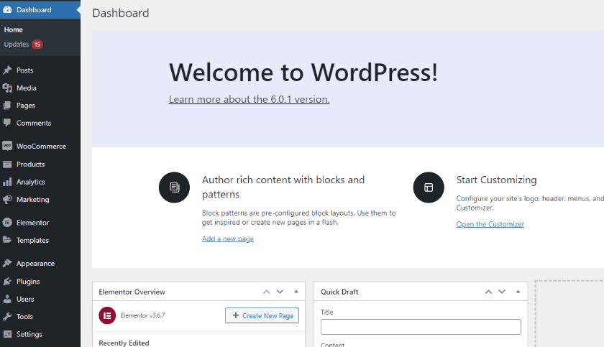
Task: Open the Dashboard menu label
Action: [x=34, y=10]
